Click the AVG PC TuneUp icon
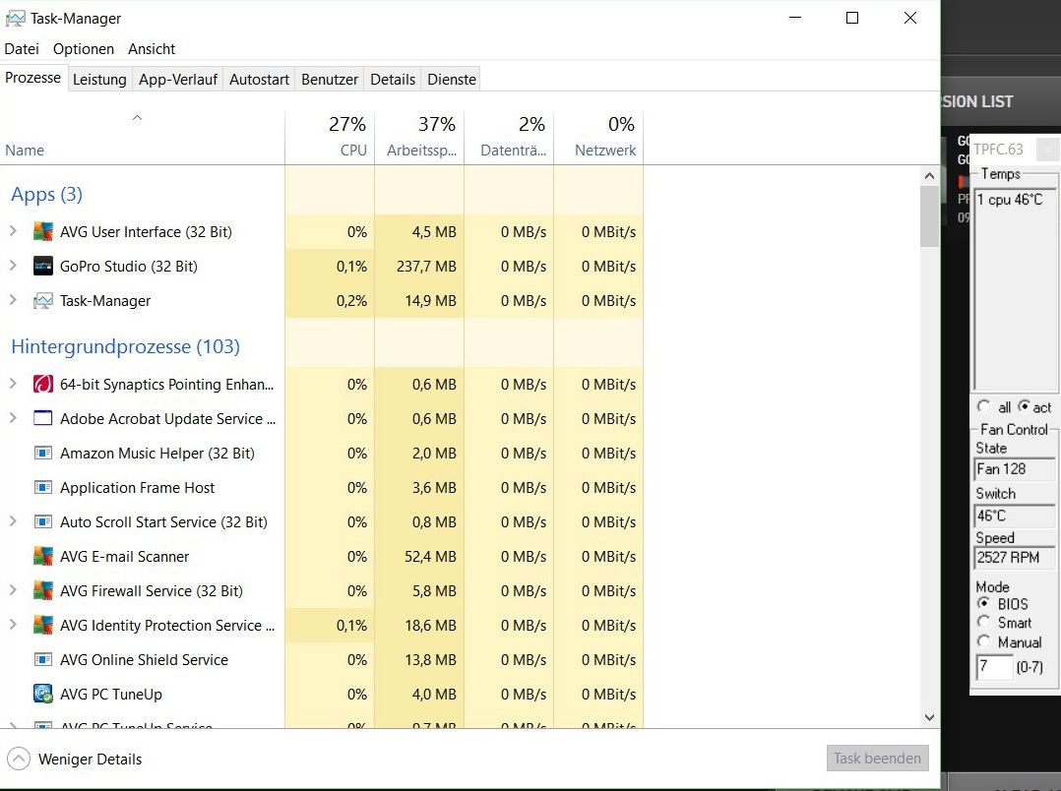The image size is (1061, 791). tap(42, 695)
